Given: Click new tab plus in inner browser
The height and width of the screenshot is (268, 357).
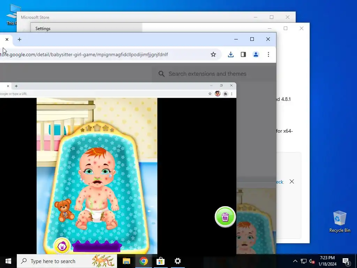Looking at the screenshot, I should point(16,86).
